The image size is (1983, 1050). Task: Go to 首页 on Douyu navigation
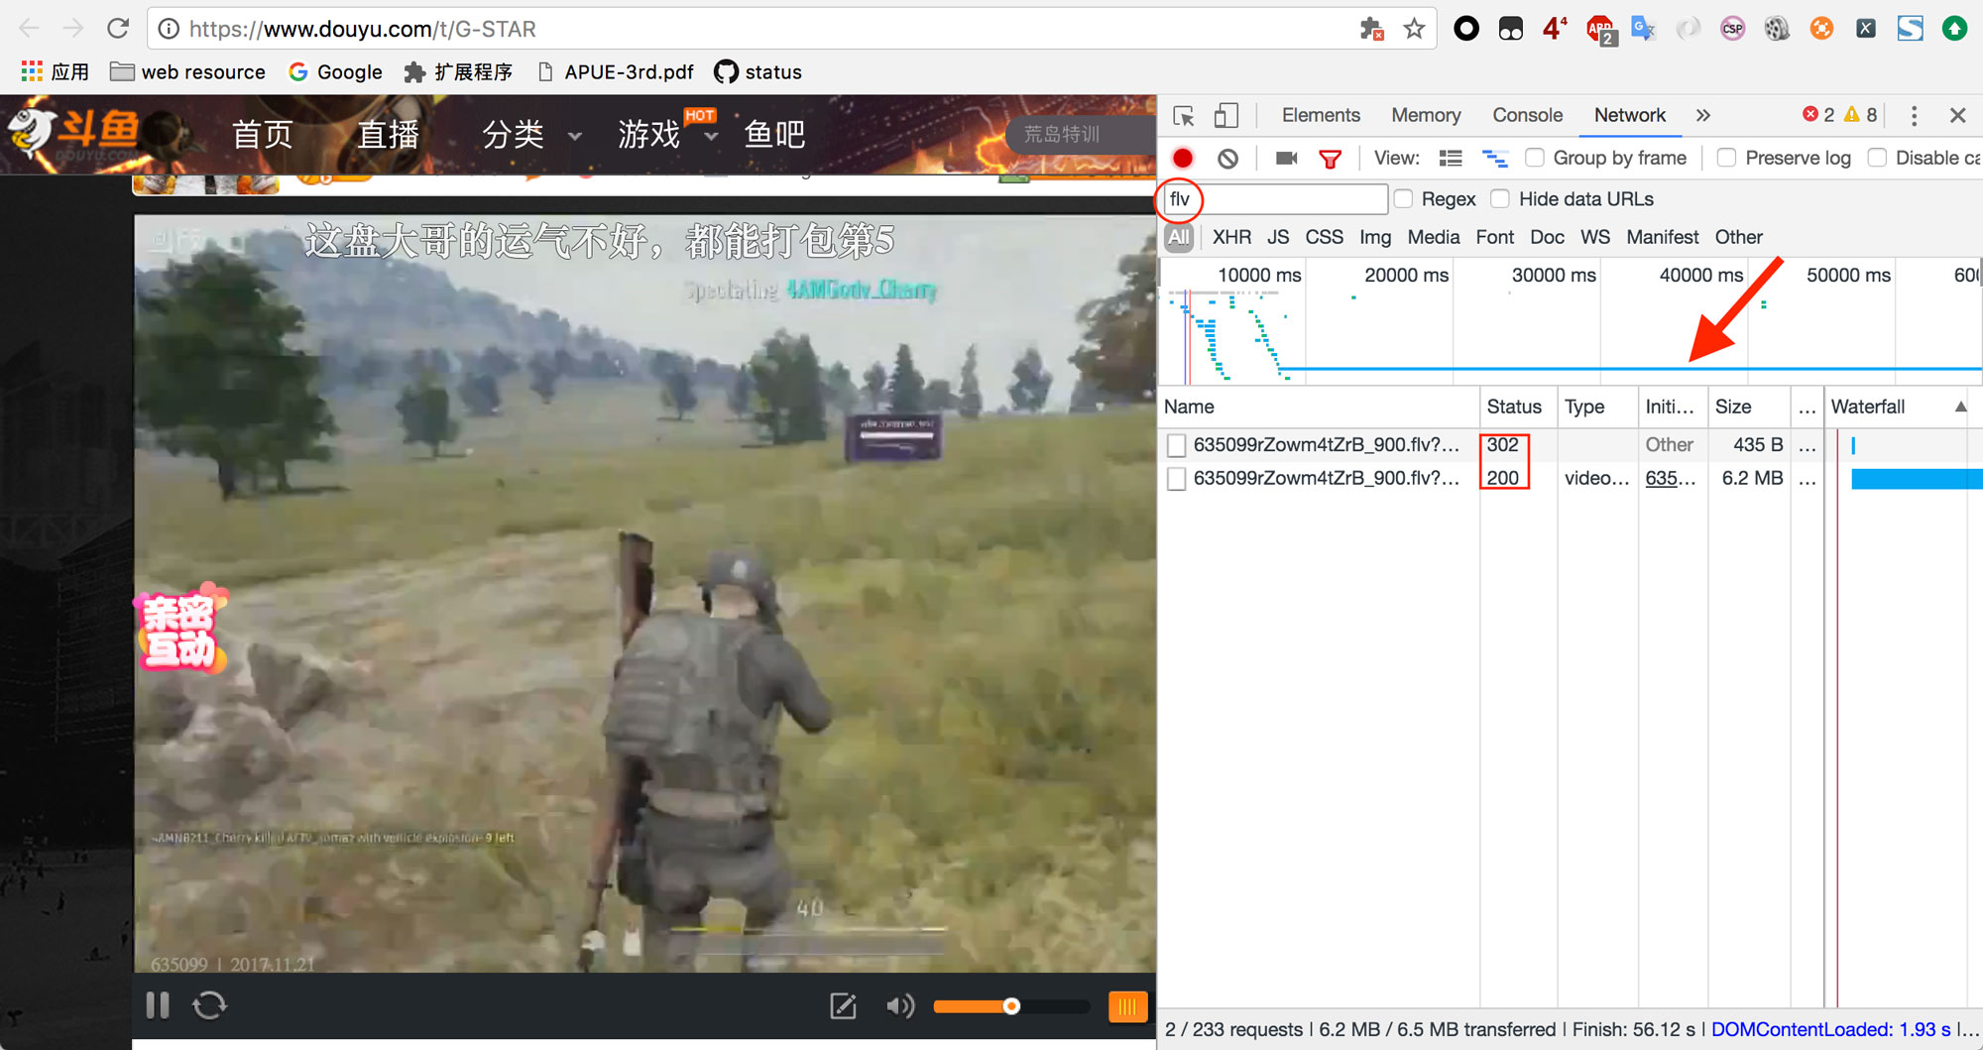point(263,134)
